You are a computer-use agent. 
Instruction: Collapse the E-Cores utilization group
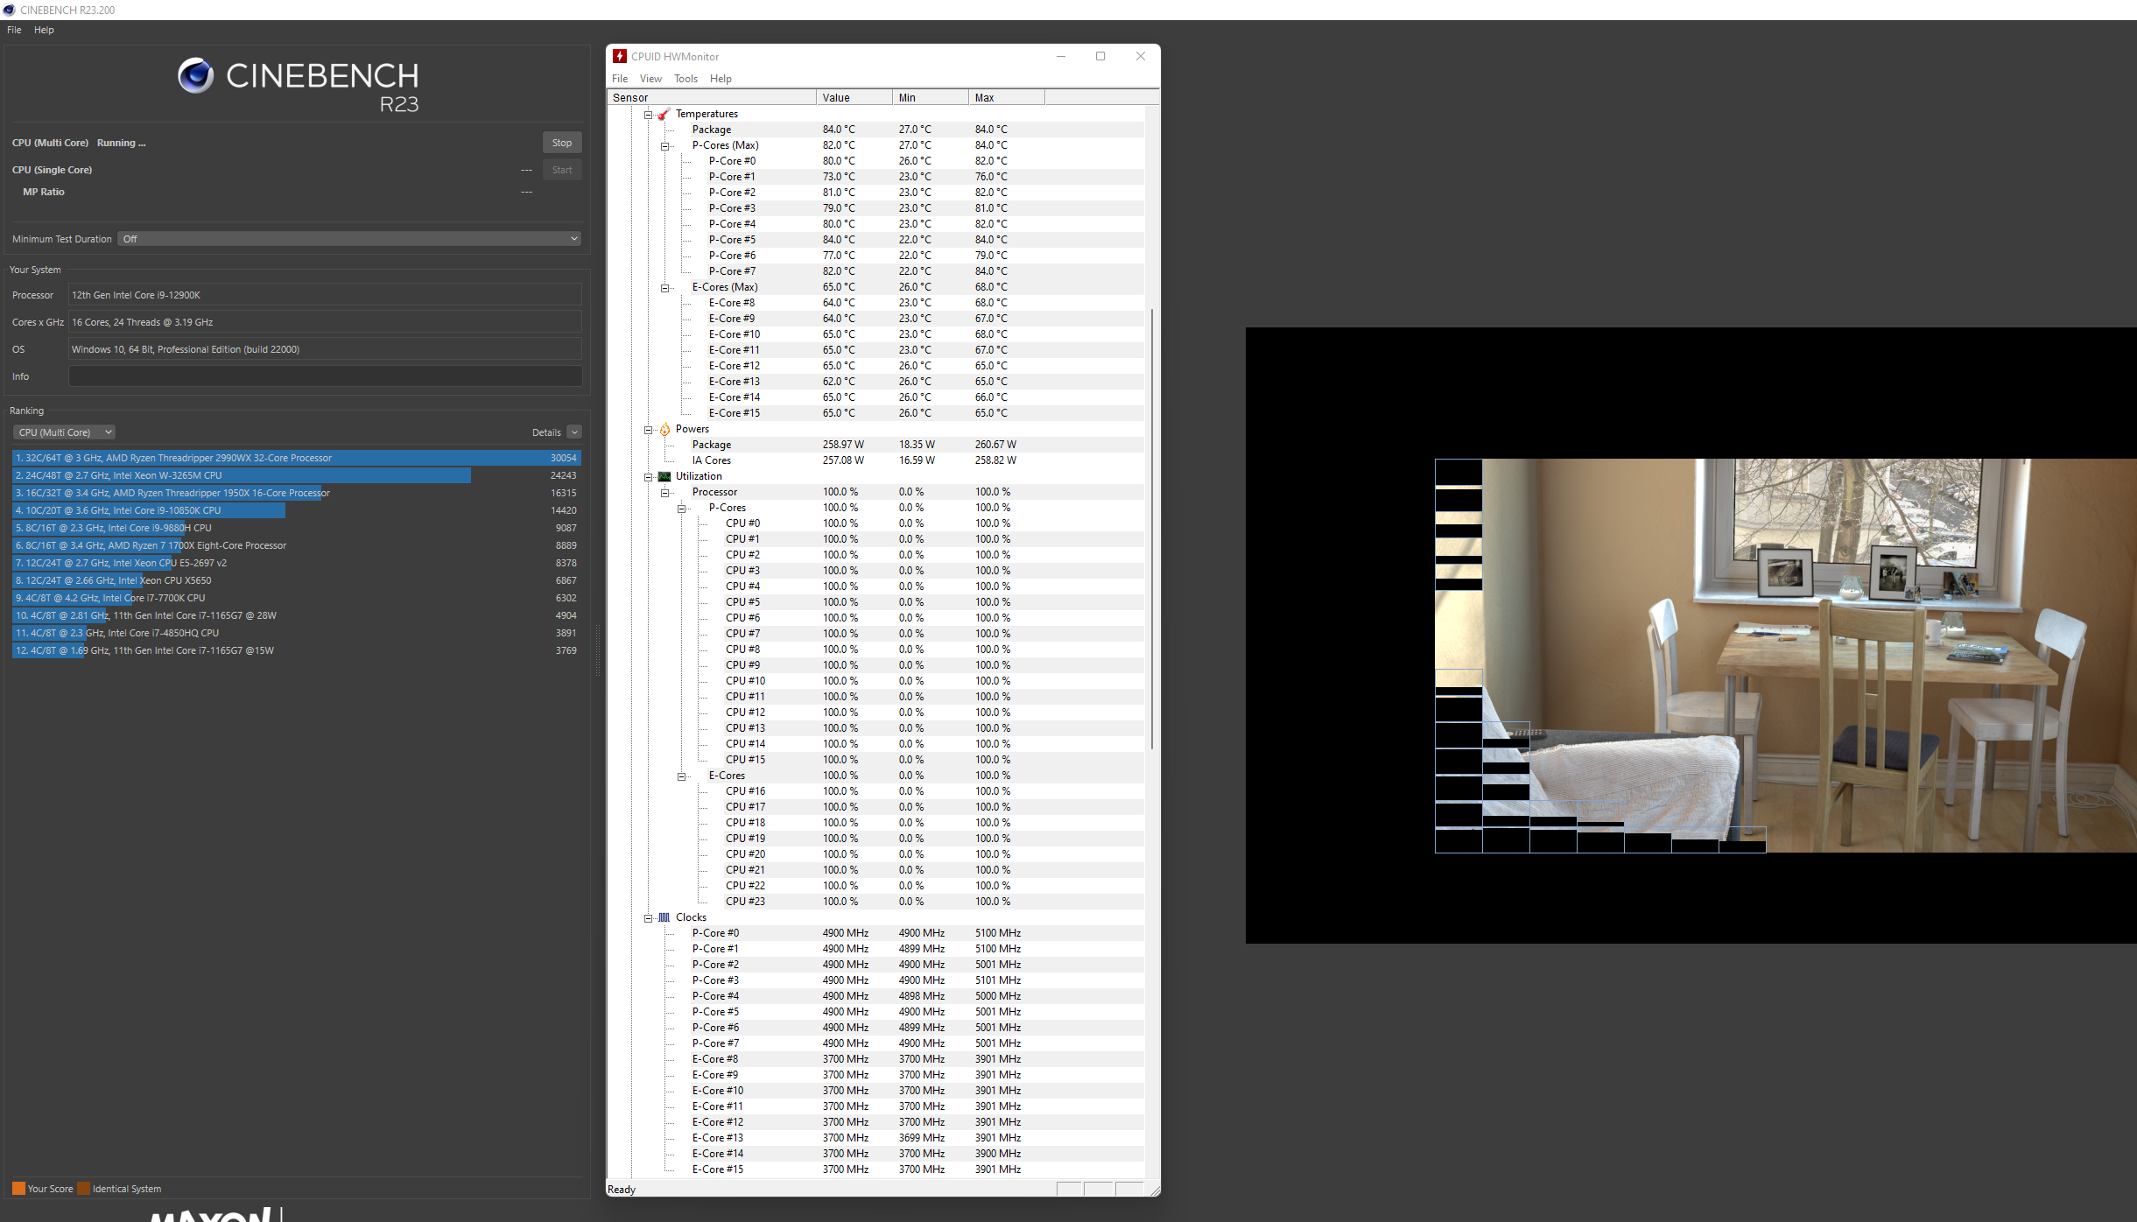(x=682, y=776)
